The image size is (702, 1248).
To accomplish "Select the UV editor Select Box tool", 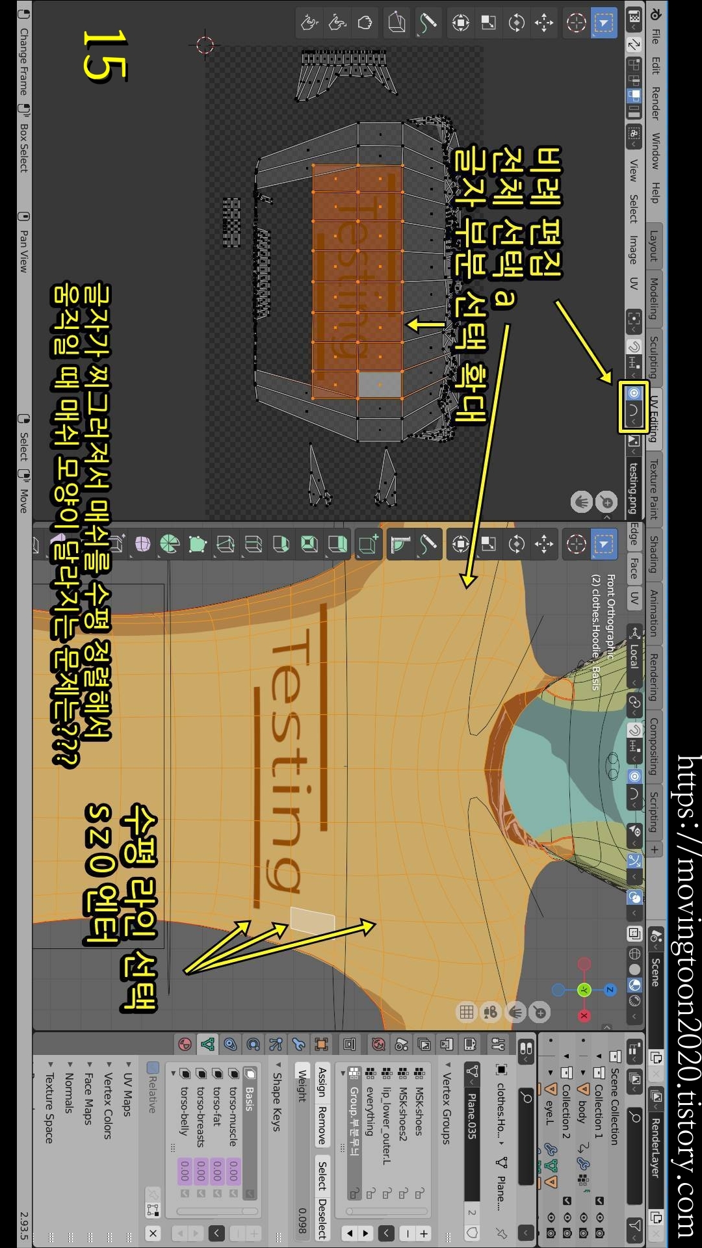I will point(604,23).
